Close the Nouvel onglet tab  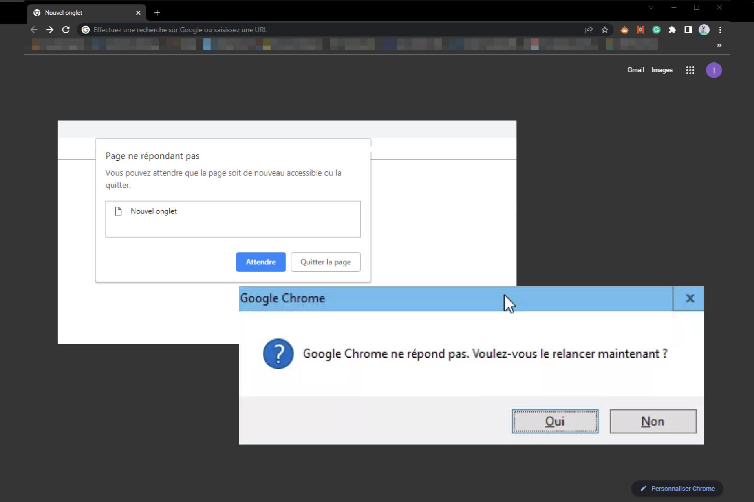[x=138, y=13]
